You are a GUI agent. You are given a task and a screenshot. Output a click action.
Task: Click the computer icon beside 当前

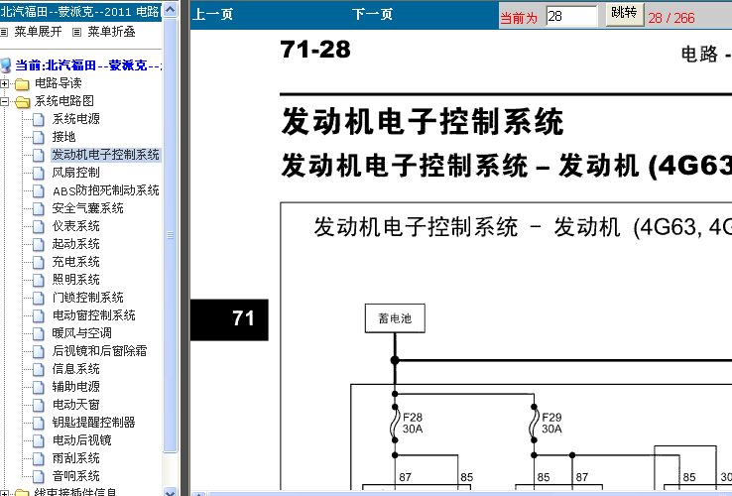click(6, 65)
